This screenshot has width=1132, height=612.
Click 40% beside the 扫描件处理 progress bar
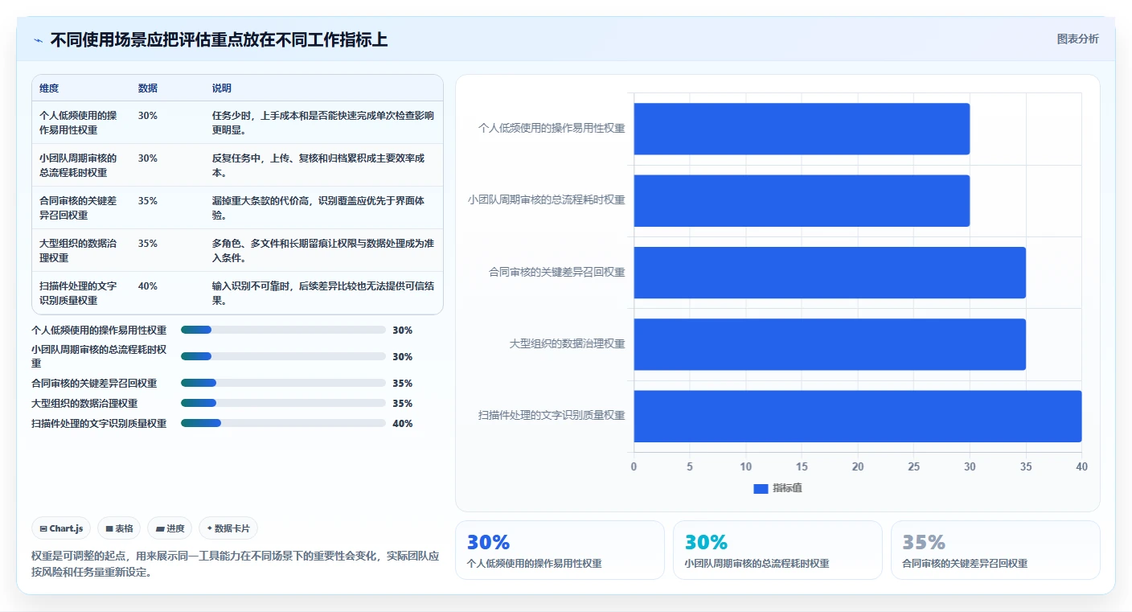[x=402, y=423]
